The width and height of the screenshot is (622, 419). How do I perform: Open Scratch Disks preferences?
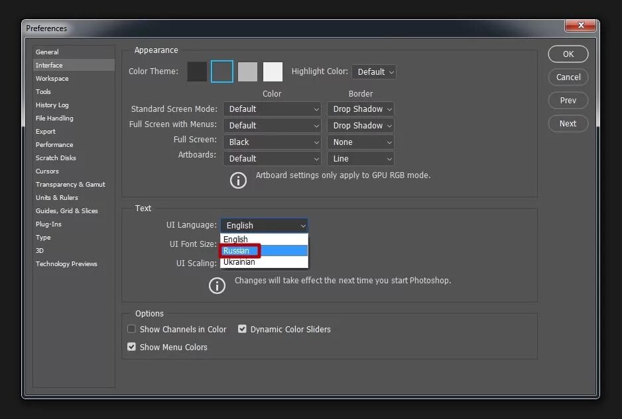[x=74, y=158]
